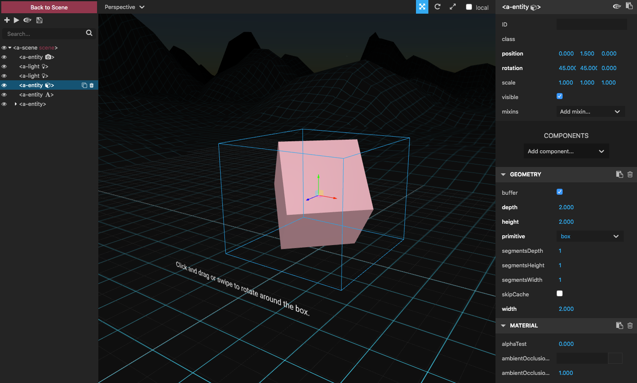The width and height of the screenshot is (637, 383).
Task: Click the save changes floppy icon
Action: [x=39, y=20]
